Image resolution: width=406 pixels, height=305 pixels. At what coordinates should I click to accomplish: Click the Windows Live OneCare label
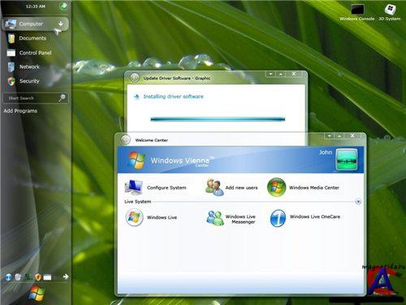point(315,216)
